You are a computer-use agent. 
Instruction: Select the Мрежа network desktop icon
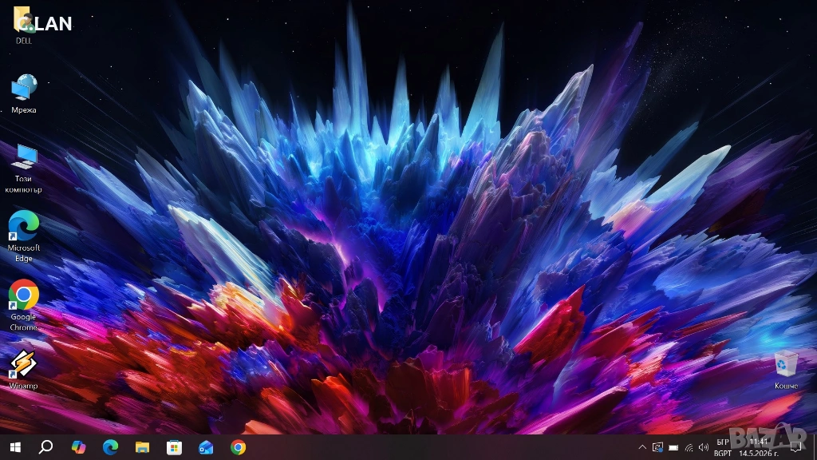(x=23, y=94)
